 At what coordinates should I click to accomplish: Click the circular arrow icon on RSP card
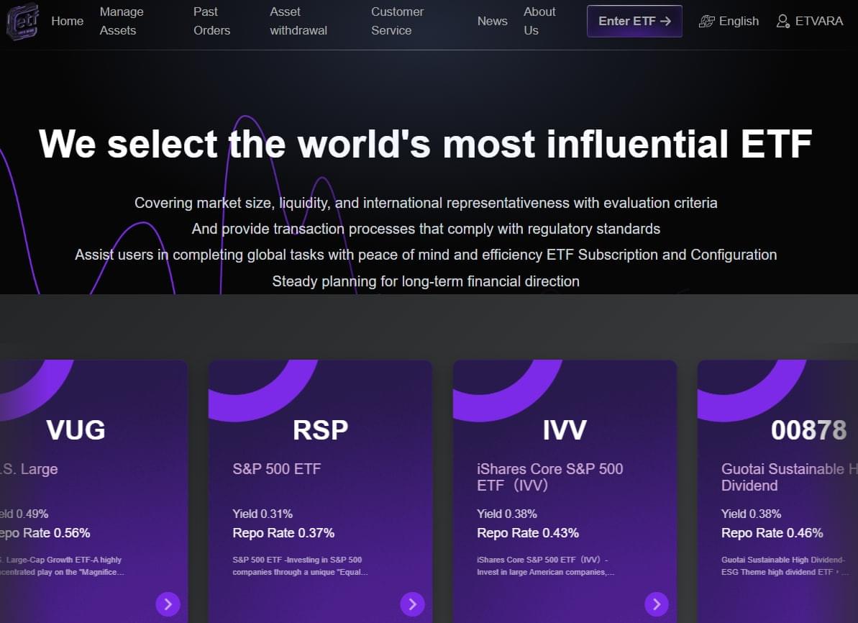tap(412, 604)
